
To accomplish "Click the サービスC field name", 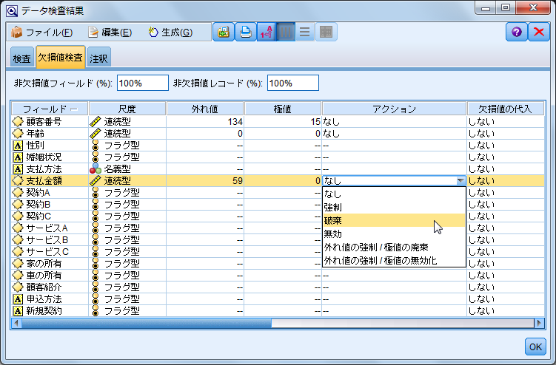I will [47, 252].
